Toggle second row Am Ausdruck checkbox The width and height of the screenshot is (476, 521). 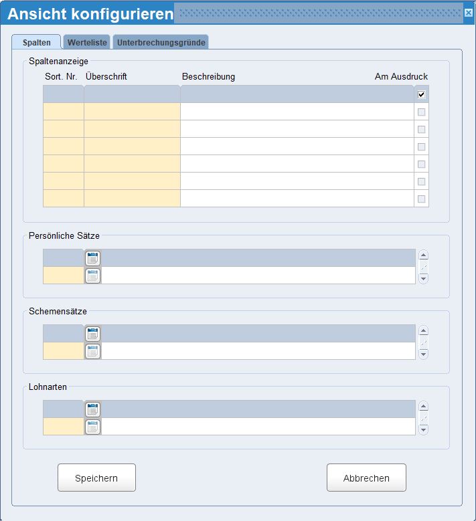[x=421, y=112]
